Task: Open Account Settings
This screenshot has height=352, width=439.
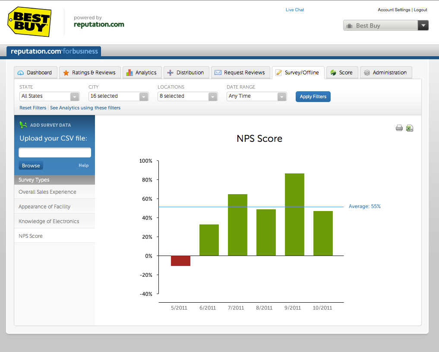Action: pyautogui.click(x=394, y=10)
